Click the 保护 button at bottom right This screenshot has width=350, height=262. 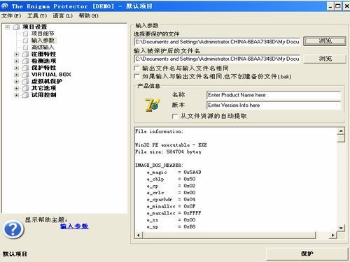307,254
